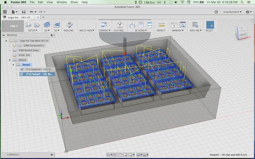
Task: Toggle the Browser panel minimize button
Action: pos(52,35)
